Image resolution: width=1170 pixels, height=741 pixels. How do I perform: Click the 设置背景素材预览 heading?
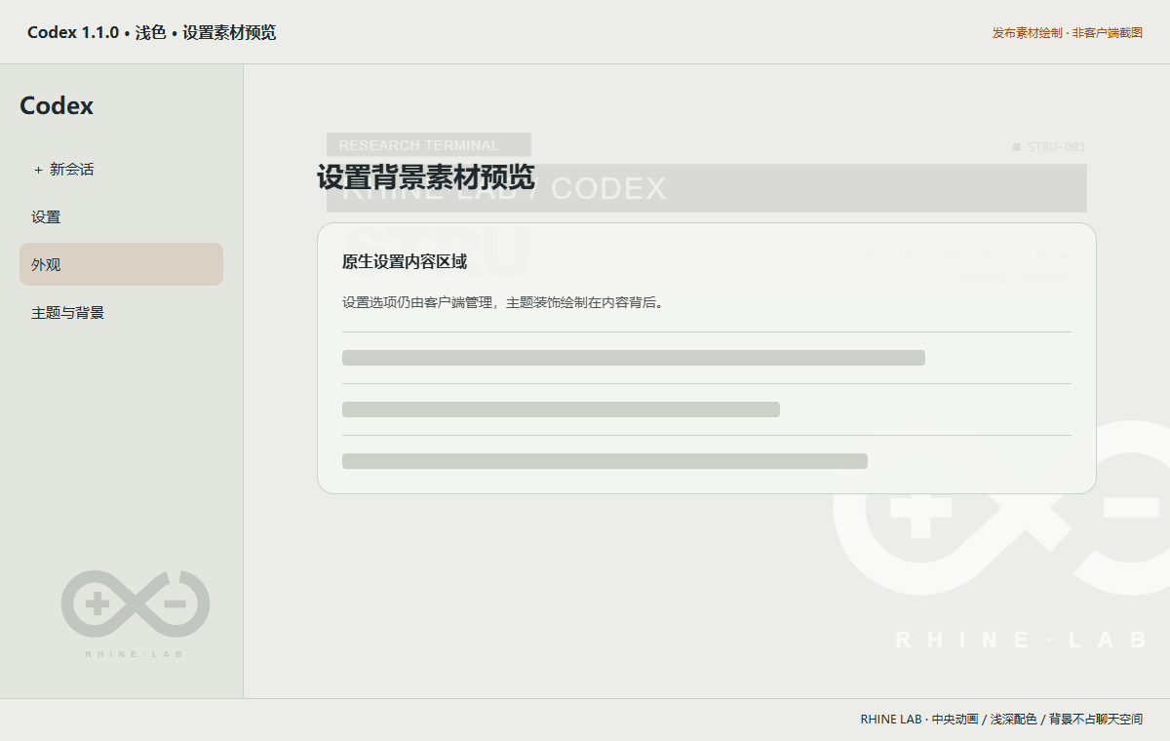pyautogui.click(x=425, y=178)
